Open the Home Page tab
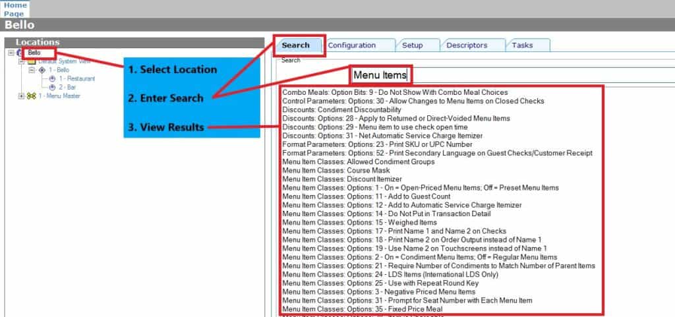Viewport: 675px width, 317px height. point(15,9)
